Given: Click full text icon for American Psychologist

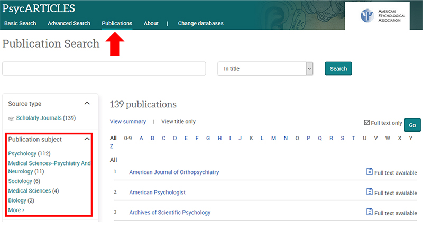Looking at the screenshot, I should click(x=369, y=192).
